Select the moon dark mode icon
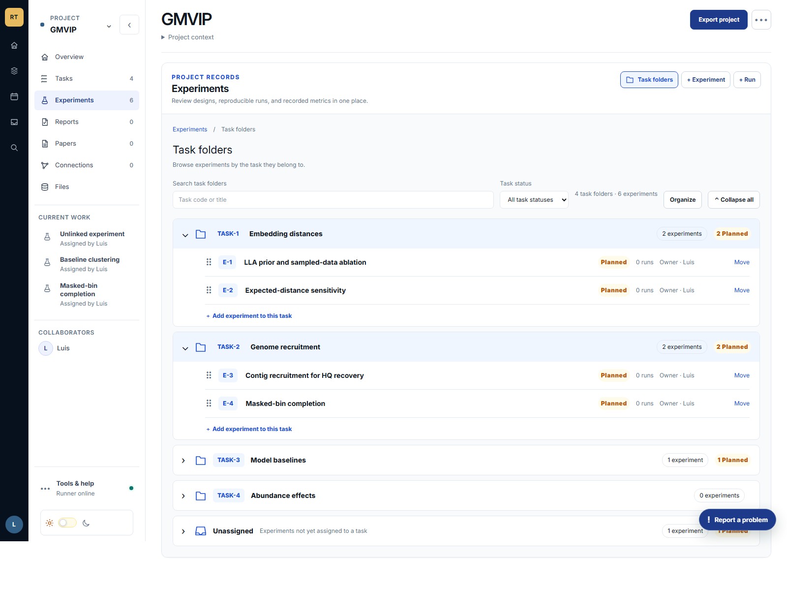787x589 pixels. tap(86, 523)
